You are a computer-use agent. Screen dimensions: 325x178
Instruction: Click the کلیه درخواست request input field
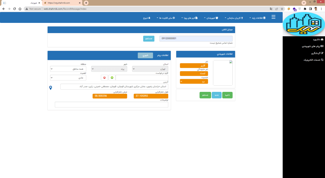click(x=142, y=78)
